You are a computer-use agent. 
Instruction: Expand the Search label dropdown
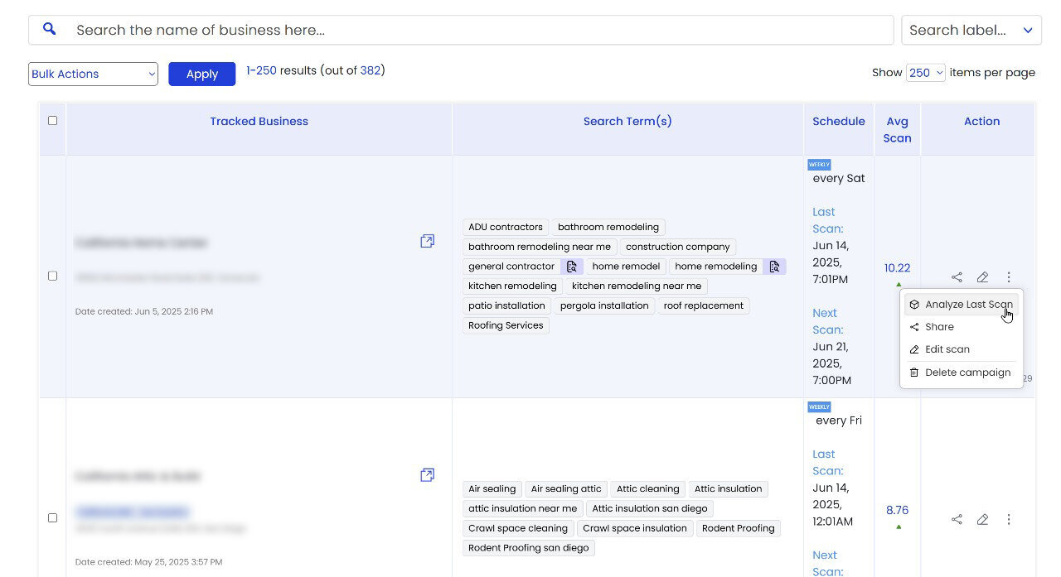(971, 29)
